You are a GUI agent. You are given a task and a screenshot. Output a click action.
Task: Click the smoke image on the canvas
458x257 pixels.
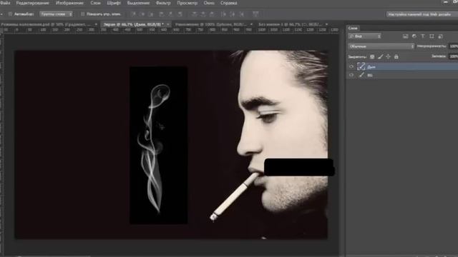click(159, 145)
